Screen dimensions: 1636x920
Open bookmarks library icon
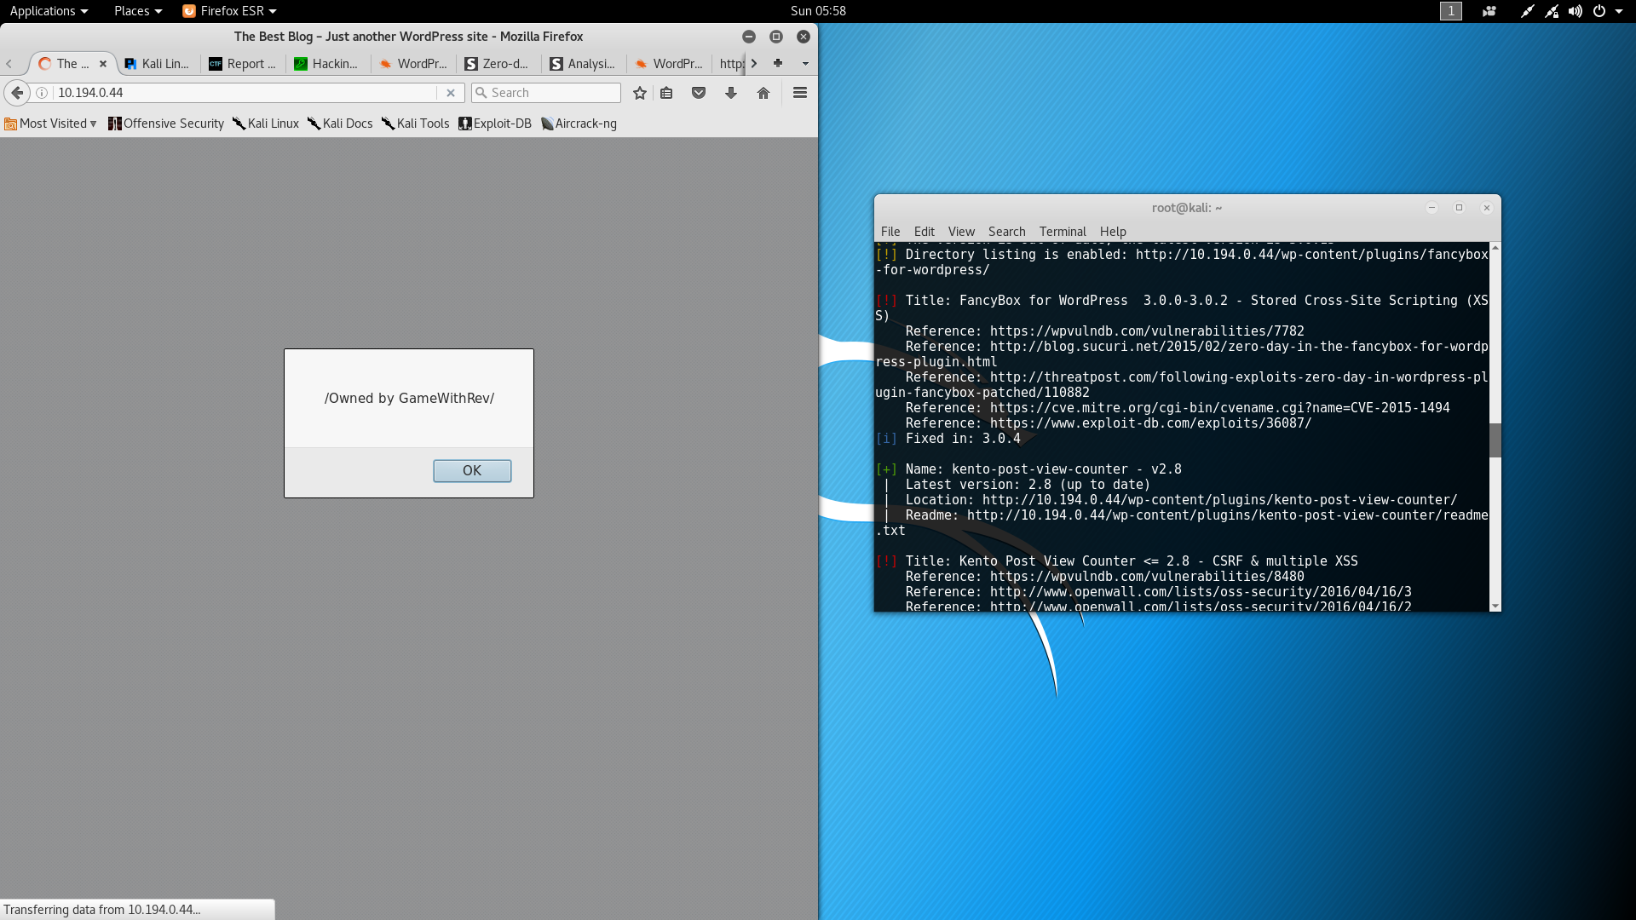666,93
